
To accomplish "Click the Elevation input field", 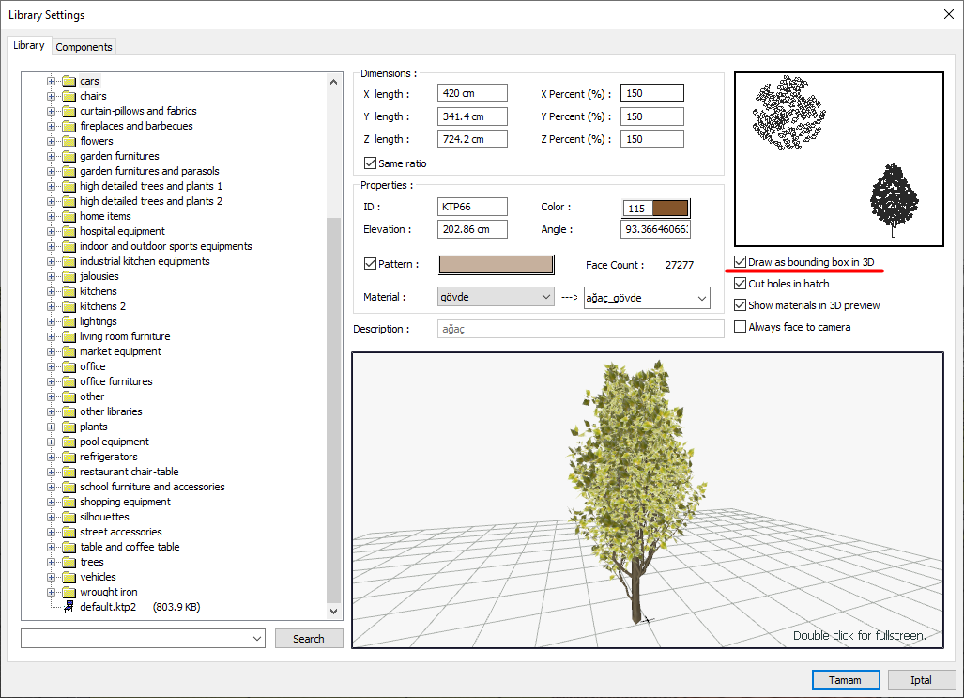I will (471, 229).
